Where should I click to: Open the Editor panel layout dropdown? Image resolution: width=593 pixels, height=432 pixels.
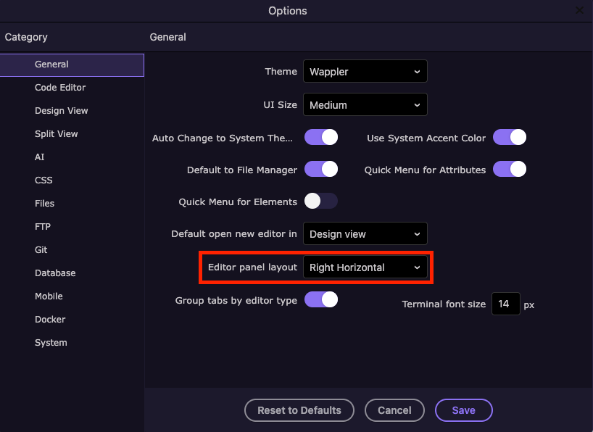pos(365,267)
